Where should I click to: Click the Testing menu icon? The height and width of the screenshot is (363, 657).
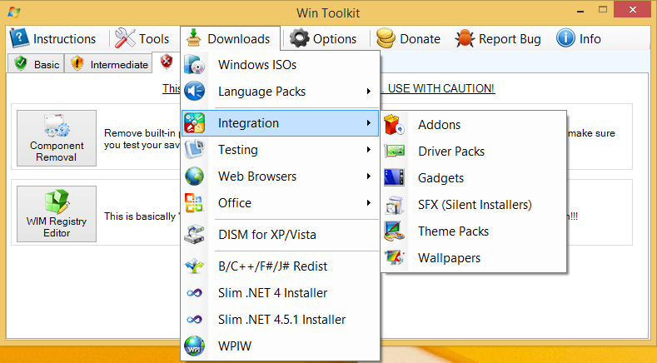pos(194,149)
